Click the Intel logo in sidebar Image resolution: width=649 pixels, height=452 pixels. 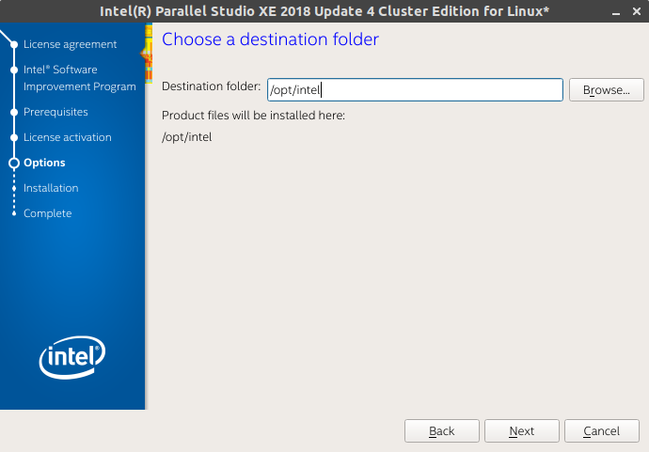coord(72,357)
